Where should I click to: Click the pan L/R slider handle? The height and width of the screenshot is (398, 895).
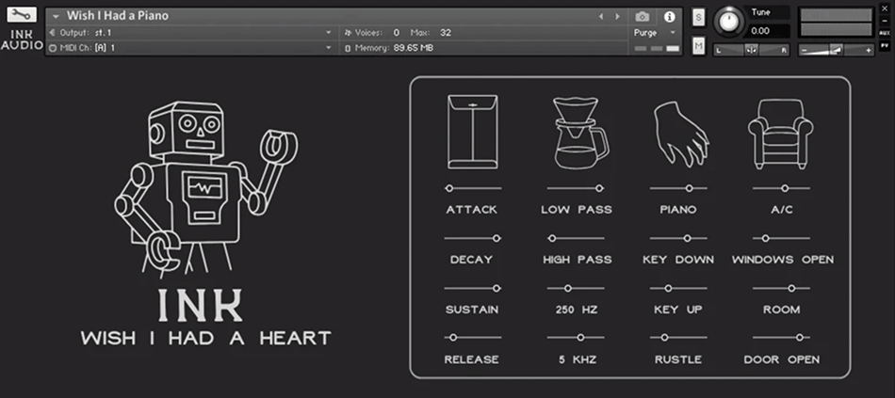coord(751,50)
